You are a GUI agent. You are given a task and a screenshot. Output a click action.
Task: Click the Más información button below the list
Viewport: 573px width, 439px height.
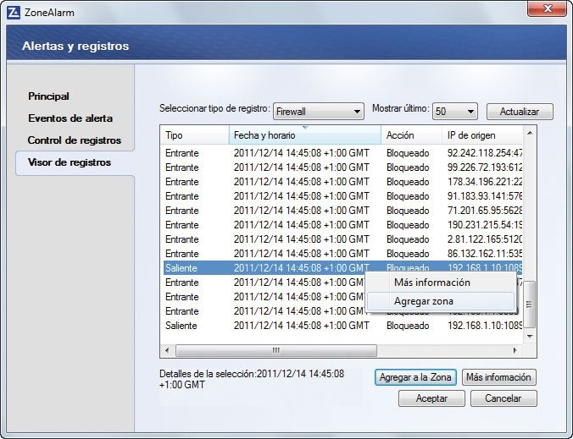pyautogui.click(x=498, y=377)
